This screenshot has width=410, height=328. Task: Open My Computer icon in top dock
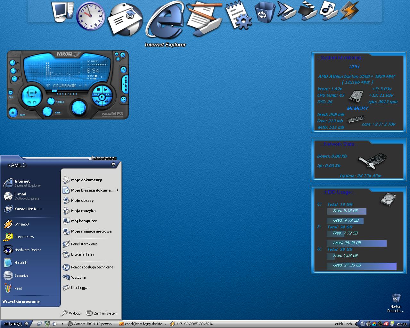click(x=63, y=12)
